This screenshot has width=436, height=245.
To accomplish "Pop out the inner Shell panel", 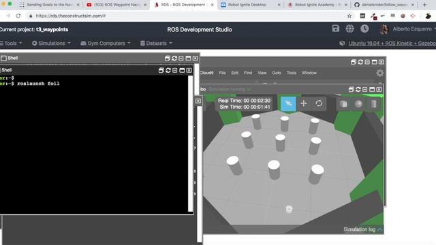I will tap(161, 70).
